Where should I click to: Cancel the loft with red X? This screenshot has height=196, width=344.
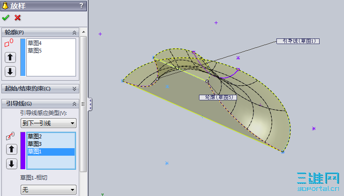[17, 18]
